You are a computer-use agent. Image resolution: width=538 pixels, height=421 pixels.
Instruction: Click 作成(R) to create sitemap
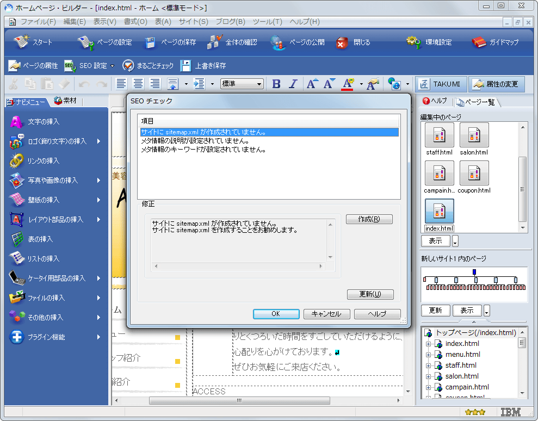pos(369,219)
